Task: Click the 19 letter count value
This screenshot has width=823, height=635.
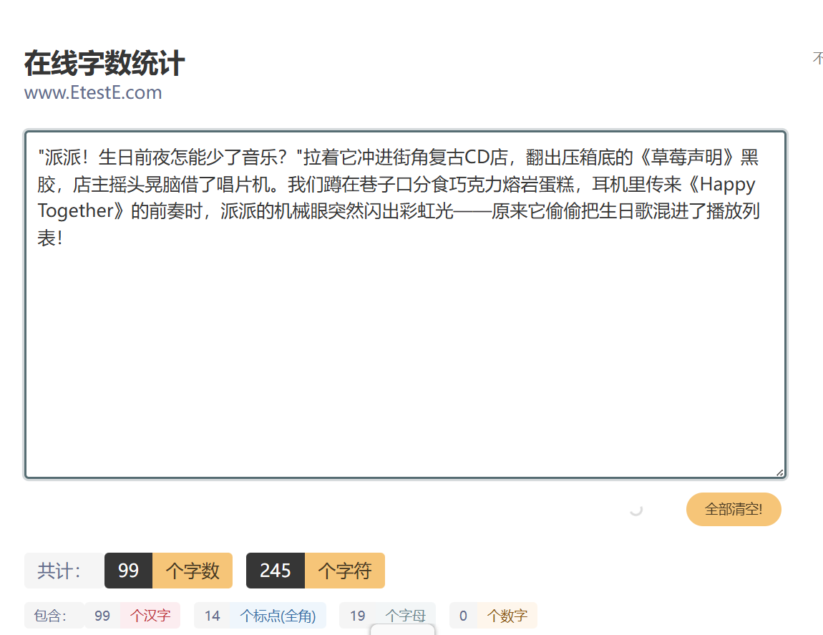Action: (x=357, y=616)
